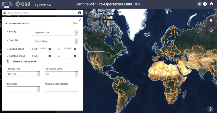Open the Processing Level dropdown
Viewport: 217px width, 113px height.
point(61,74)
